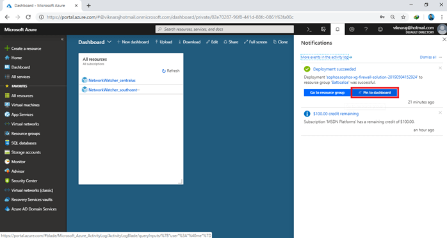
Task: Click Share in dashboard toolbar
Action: [231, 42]
